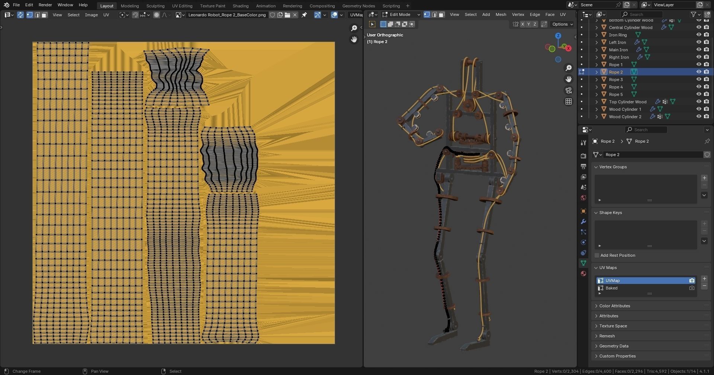Open the Physics properties tab icon
The width and height of the screenshot is (714, 375).
[x=583, y=242]
